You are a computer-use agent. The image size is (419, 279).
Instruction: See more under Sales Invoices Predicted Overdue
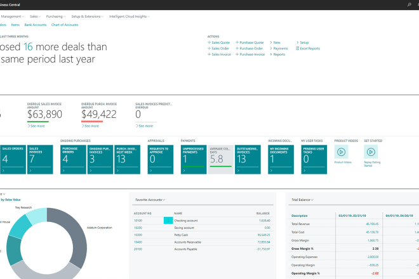tap(144, 126)
